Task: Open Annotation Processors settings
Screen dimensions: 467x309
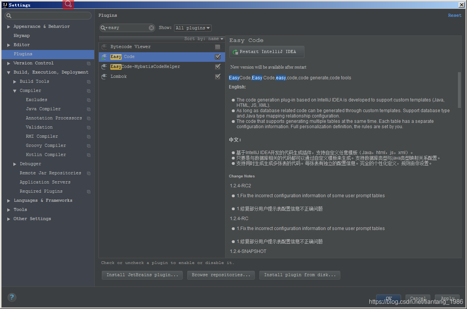Action: tap(54, 118)
